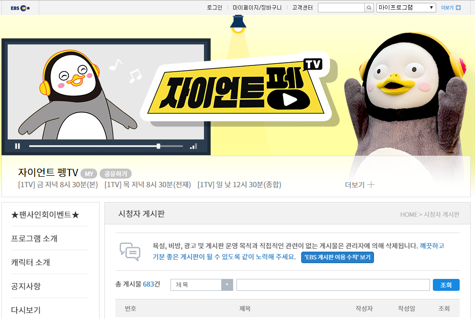Image resolution: width=475 pixels, height=319 pixels.
Task: Click the 조회 search button
Action: [446, 285]
